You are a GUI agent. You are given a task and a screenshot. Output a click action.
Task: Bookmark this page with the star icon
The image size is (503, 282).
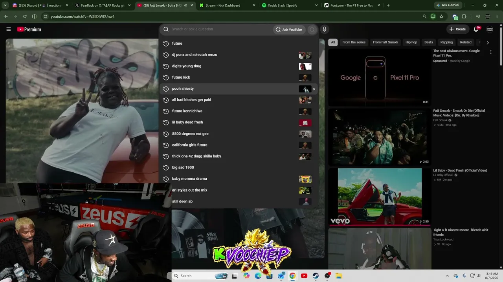tap(441, 16)
